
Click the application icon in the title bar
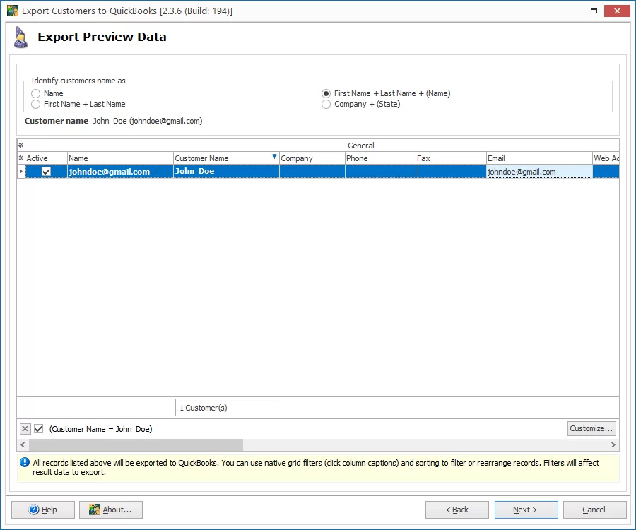tap(12, 11)
